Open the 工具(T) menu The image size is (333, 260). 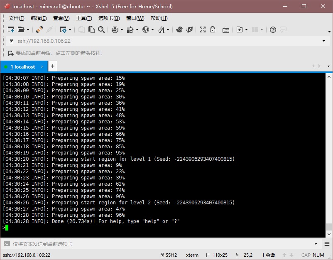pos(83,18)
